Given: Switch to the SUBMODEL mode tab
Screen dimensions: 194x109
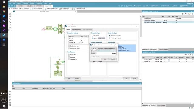Looking at the screenshot, I should pos(30,6).
